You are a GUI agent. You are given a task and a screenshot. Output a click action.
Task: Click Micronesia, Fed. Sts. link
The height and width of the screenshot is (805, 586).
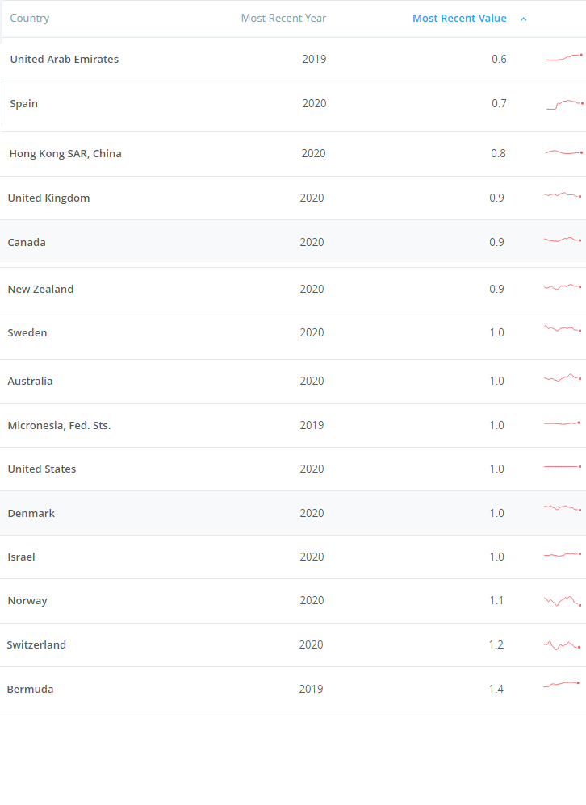coord(59,426)
